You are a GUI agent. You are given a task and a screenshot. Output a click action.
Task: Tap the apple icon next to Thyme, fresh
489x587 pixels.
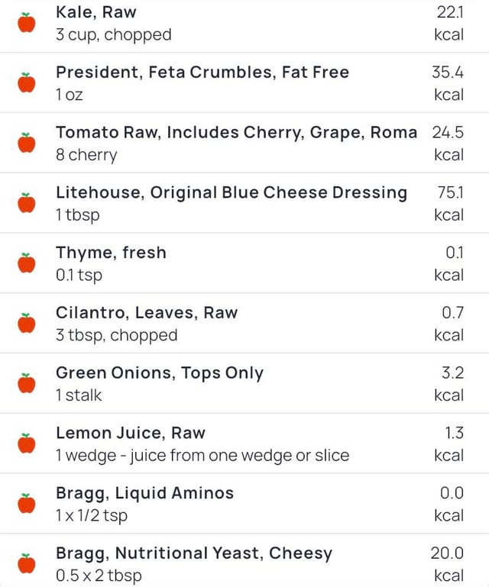[27, 263]
